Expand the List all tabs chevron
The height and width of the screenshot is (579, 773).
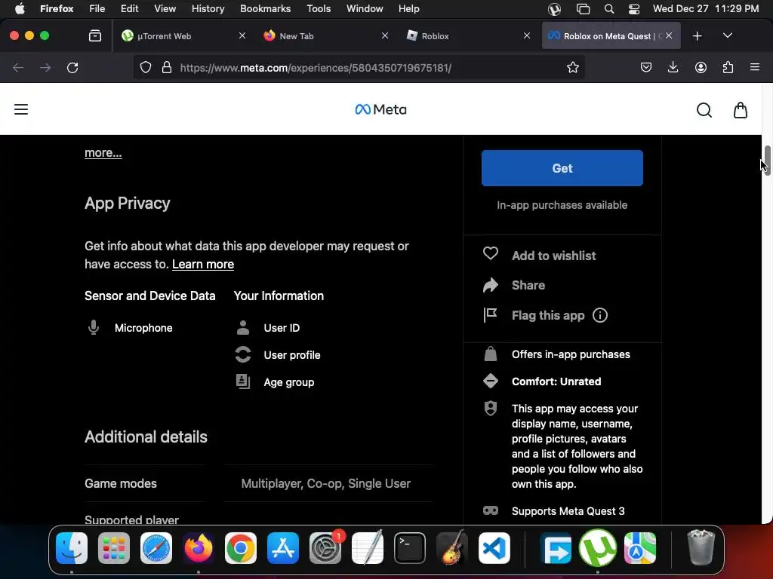tap(727, 35)
